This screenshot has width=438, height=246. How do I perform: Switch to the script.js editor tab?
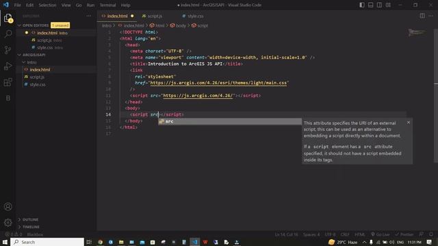click(x=155, y=16)
